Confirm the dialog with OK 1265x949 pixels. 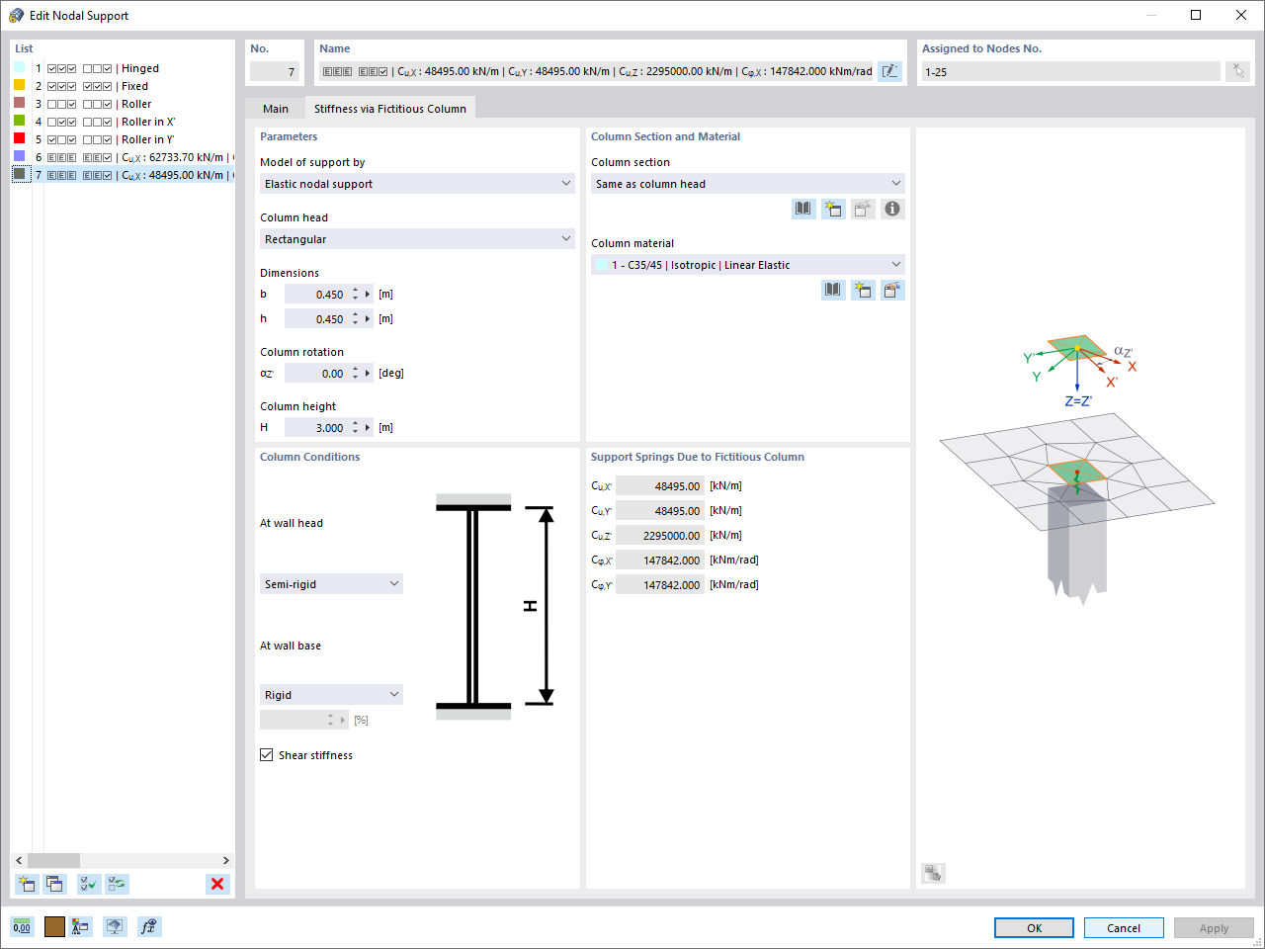coord(1034,927)
